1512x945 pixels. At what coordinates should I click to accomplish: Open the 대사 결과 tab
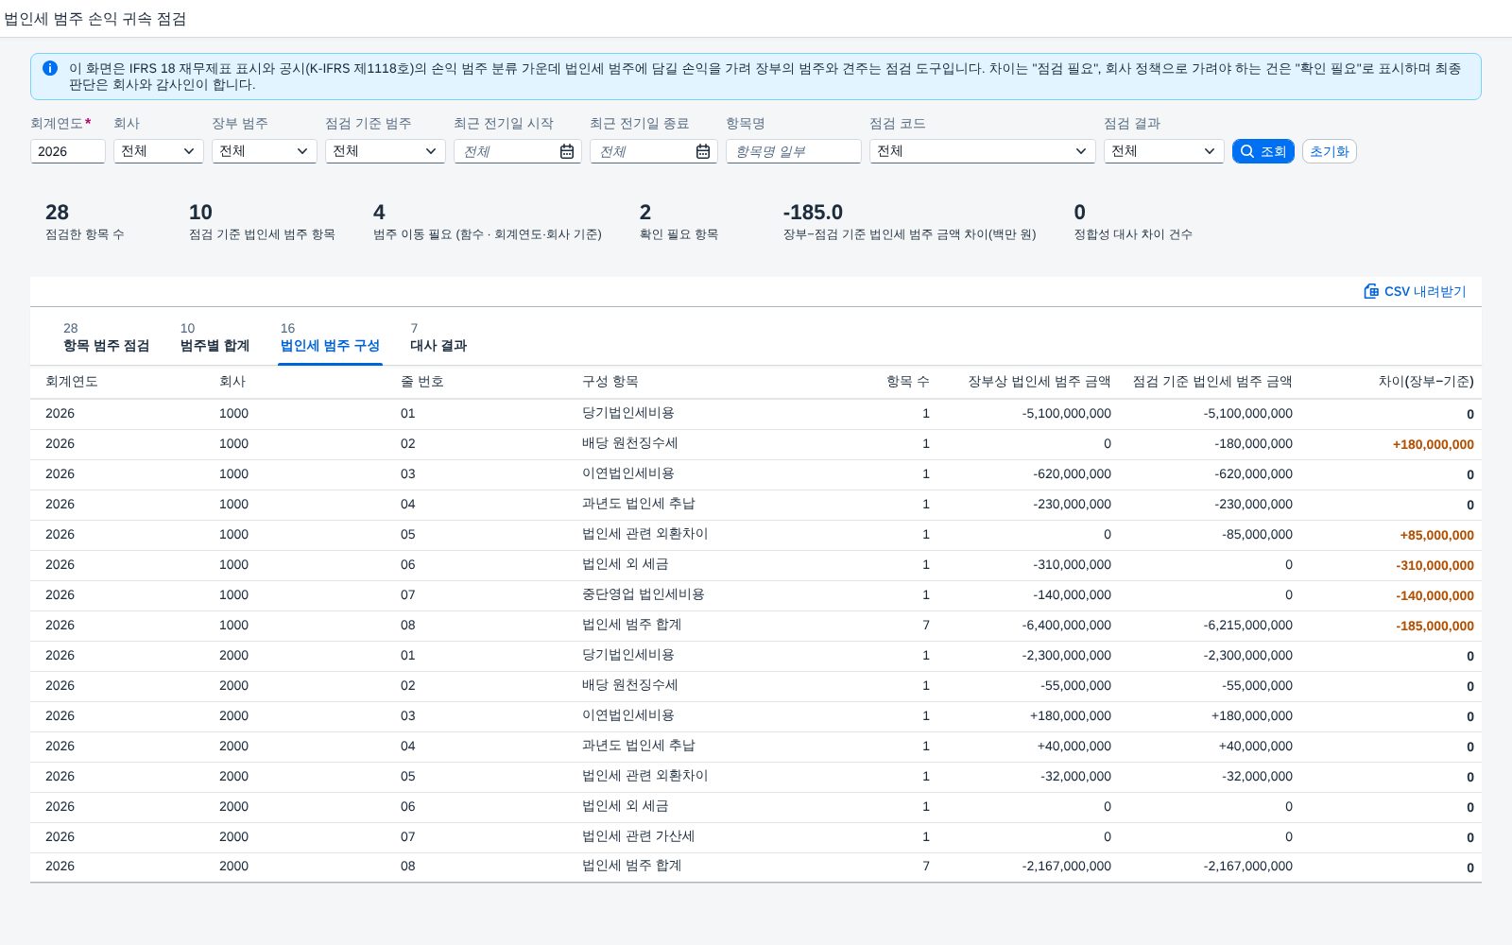(438, 337)
